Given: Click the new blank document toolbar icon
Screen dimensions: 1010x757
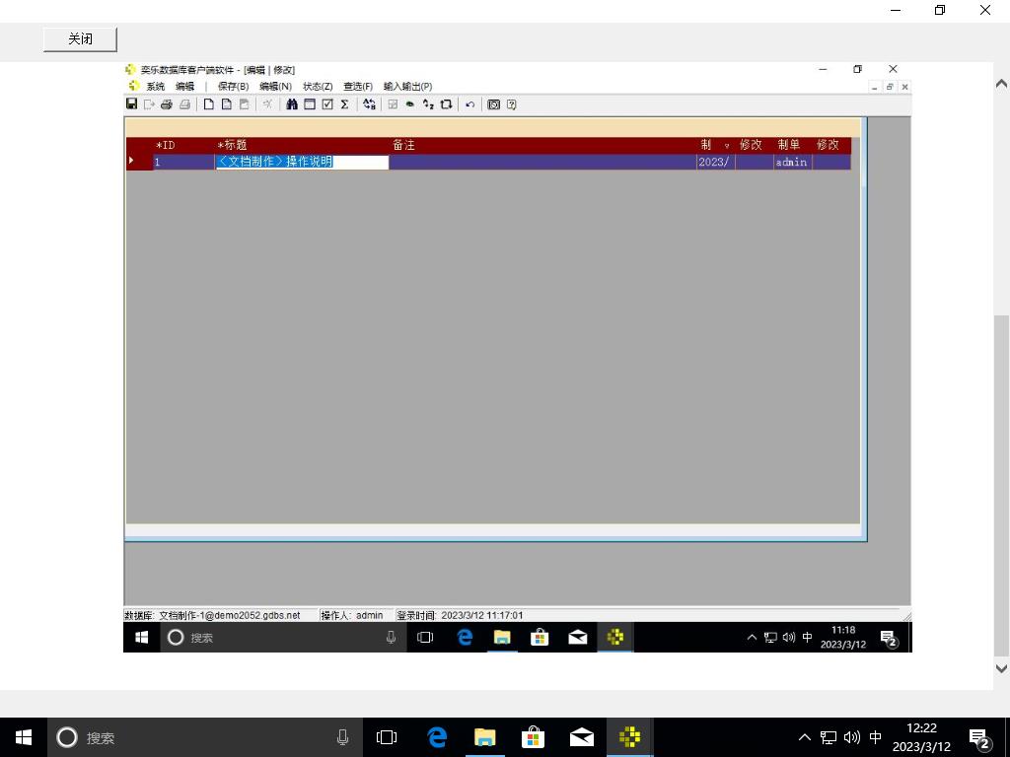Looking at the screenshot, I should (209, 104).
